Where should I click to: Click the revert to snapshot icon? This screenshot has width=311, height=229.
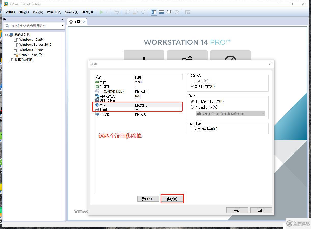coord(136,12)
